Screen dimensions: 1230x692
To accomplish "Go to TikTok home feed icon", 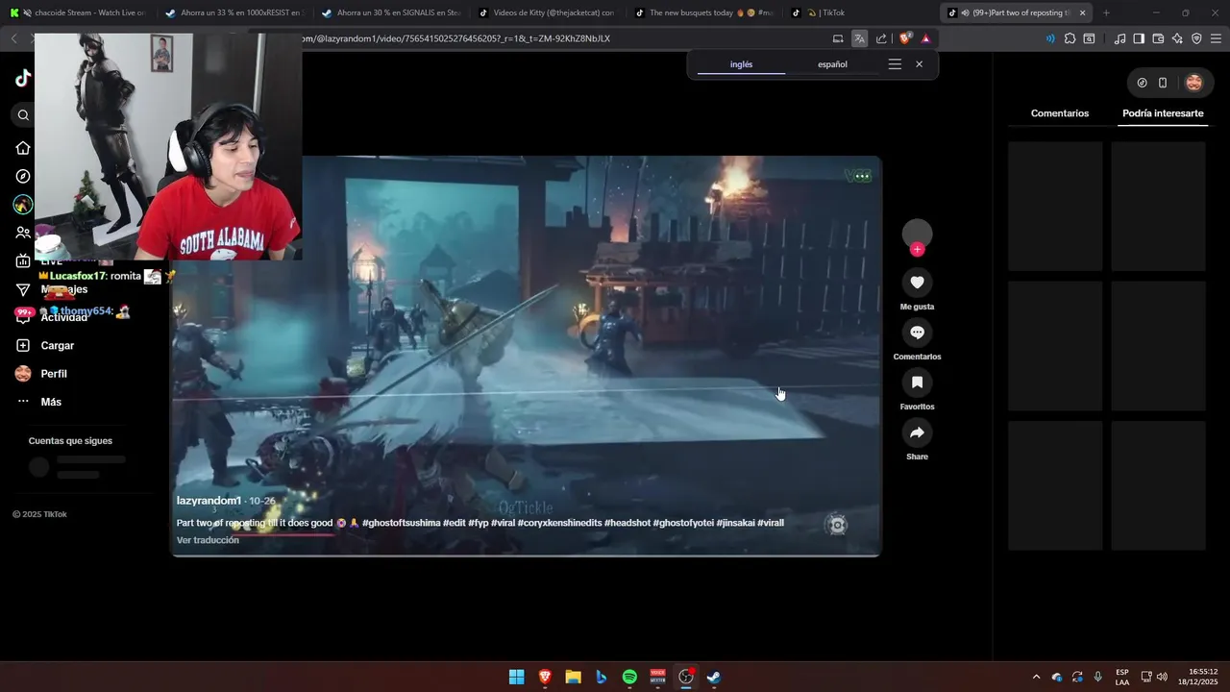I will 23,148.
